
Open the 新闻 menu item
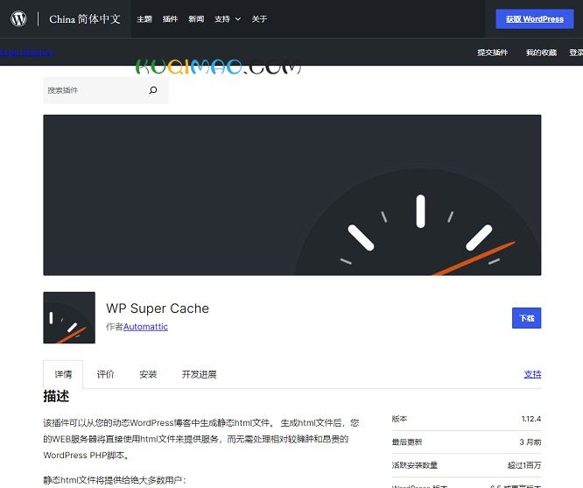pyautogui.click(x=196, y=19)
